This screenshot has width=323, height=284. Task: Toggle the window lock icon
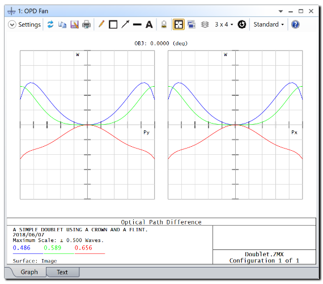[x=164, y=24]
